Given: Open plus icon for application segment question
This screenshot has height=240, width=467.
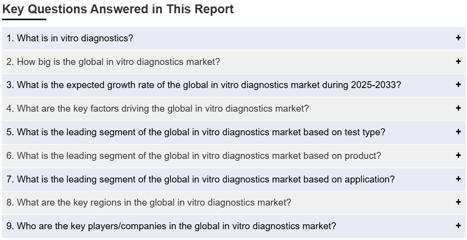Looking at the screenshot, I should point(458,179).
